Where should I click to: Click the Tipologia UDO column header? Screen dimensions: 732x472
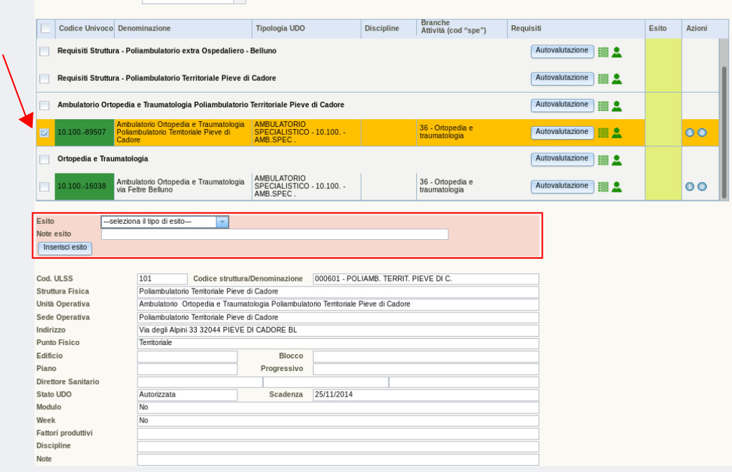280,29
